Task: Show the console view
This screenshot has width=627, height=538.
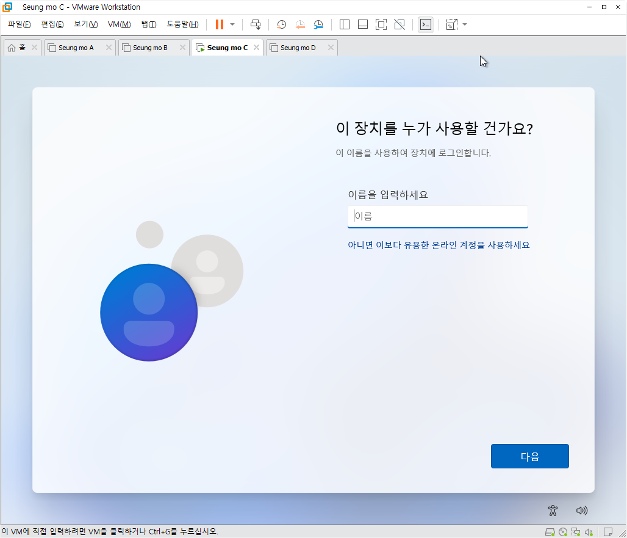Action: point(426,24)
